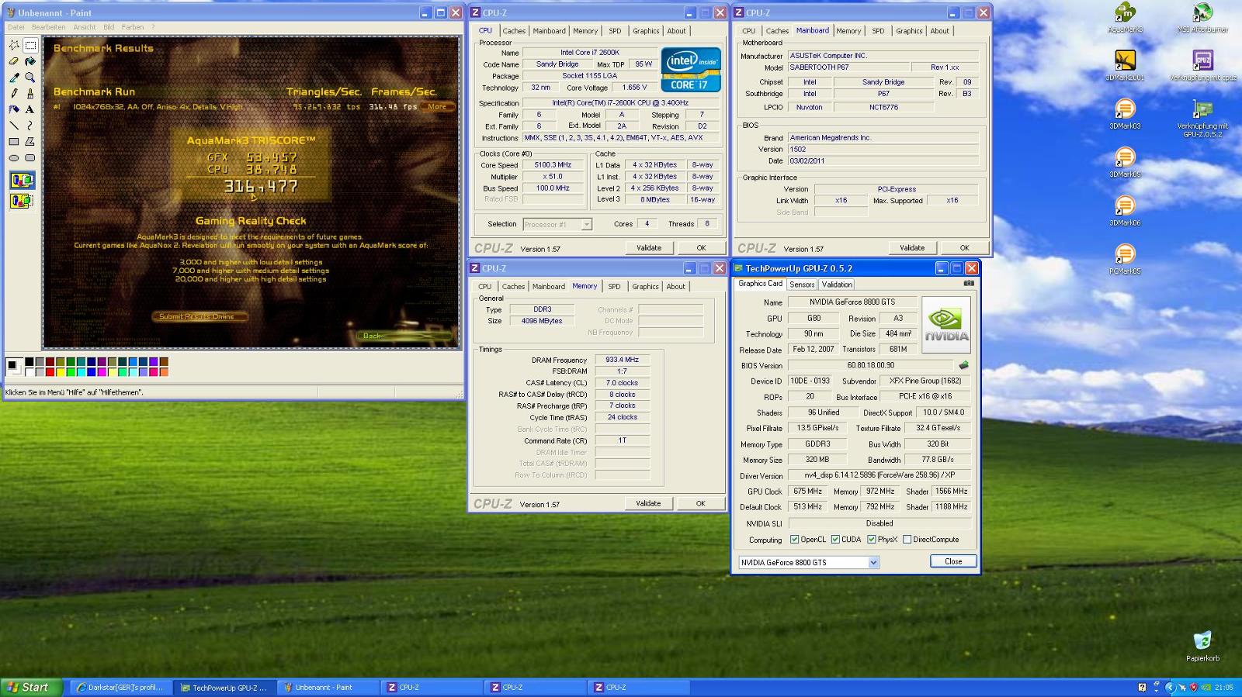Image resolution: width=1242 pixels, height=697 pixels.
Task: Open the Farben menu in Paint
Action: coord(133,27)
